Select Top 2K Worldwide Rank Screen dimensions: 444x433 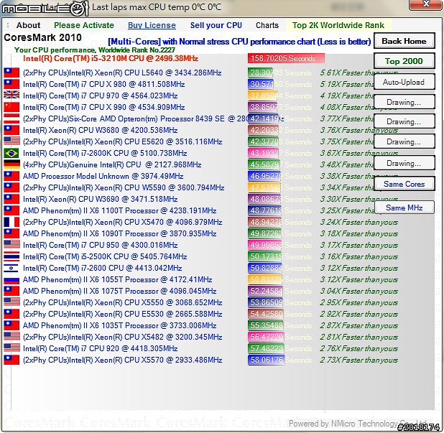[x=338, y=25]
